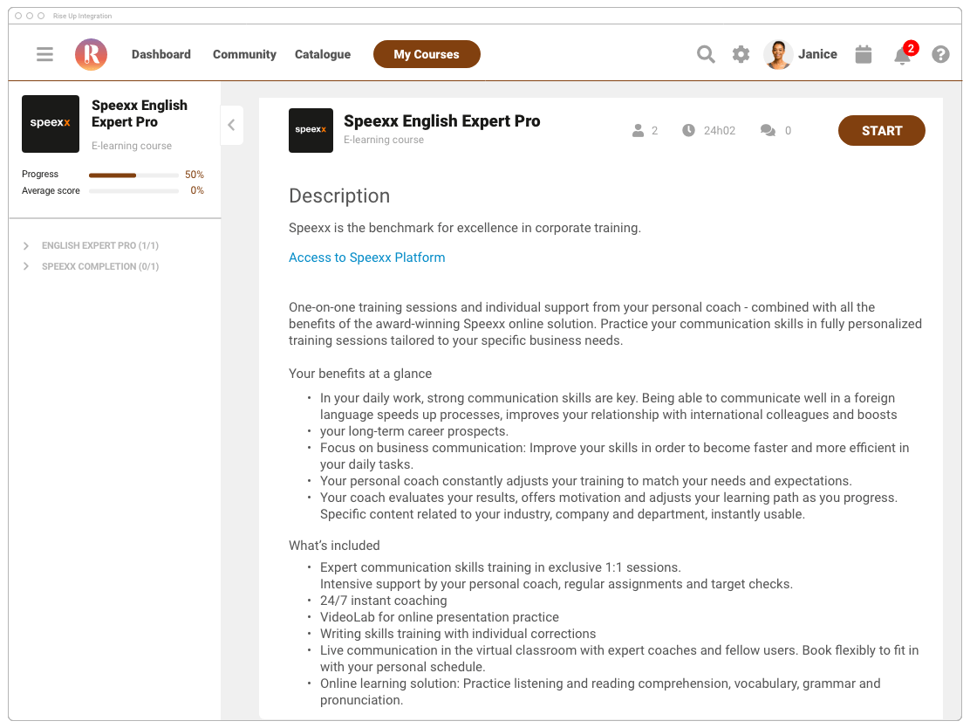This screenshot has height=728, width=970.
Task: Click 'VideoLab for online presentation practice' bullet
Action: click(x=440, y=617)
